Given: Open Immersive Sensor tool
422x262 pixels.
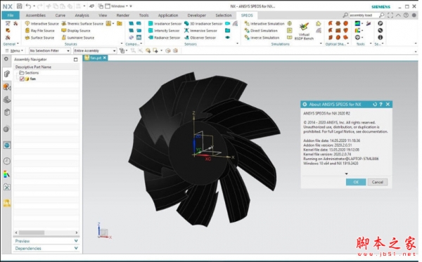Looking at the screenshot, I should point(200,31).
